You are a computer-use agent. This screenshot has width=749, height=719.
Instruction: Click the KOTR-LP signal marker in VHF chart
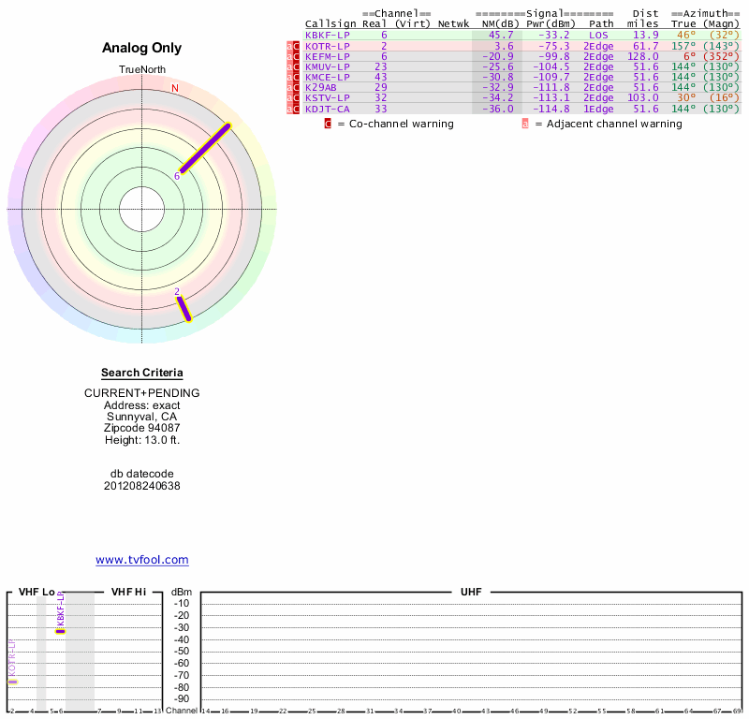[13, 682]
